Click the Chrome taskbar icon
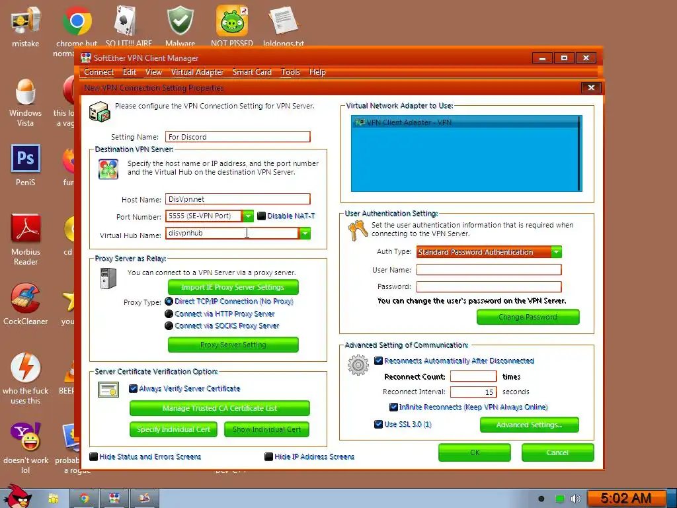This screenshot has height=508, width=677. coord(84,499)
